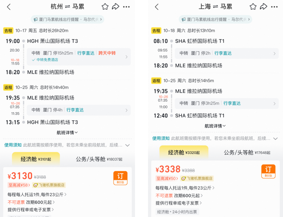Share the Shanghai–Male itinerary

click(x=264, y=7)
